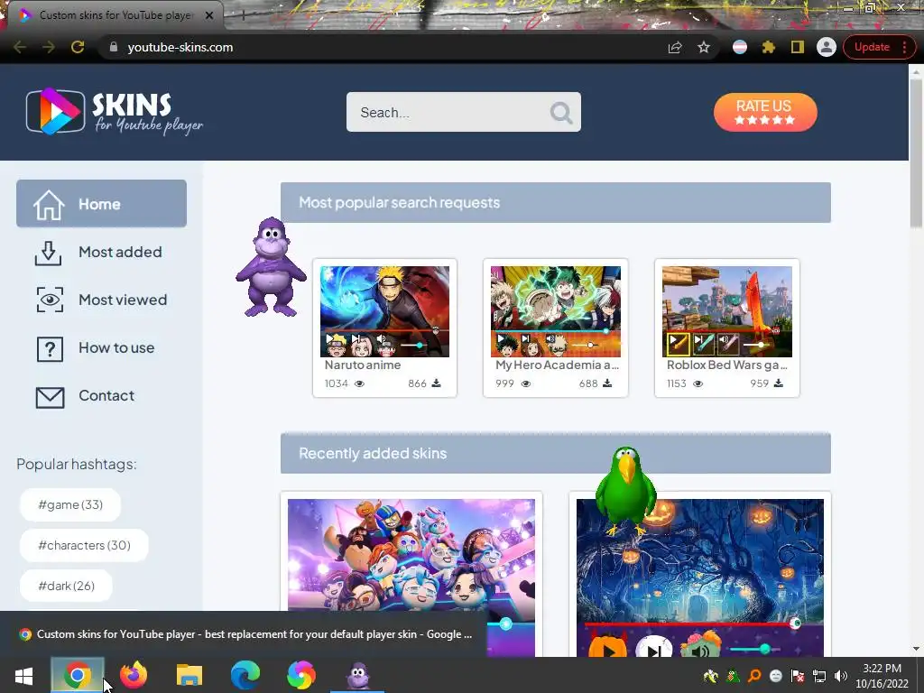Go back in Chrome browser

20,47
